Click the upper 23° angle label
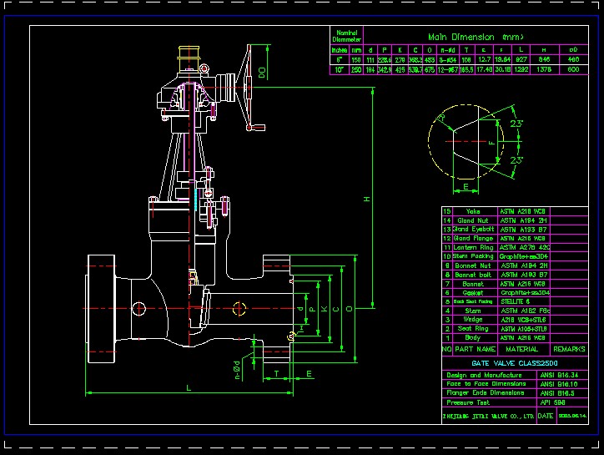Image resolution: width=604 pixels, height=455 pixels. [x=516, y=124]
